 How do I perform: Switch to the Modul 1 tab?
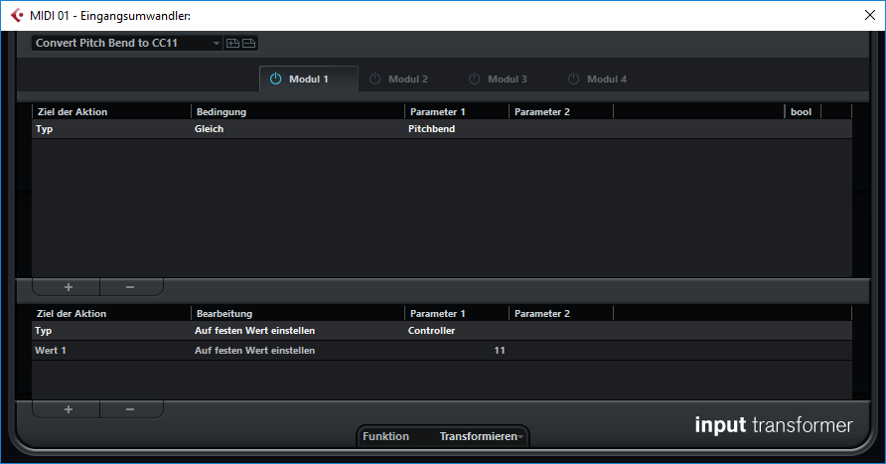(x=309, y=79)
